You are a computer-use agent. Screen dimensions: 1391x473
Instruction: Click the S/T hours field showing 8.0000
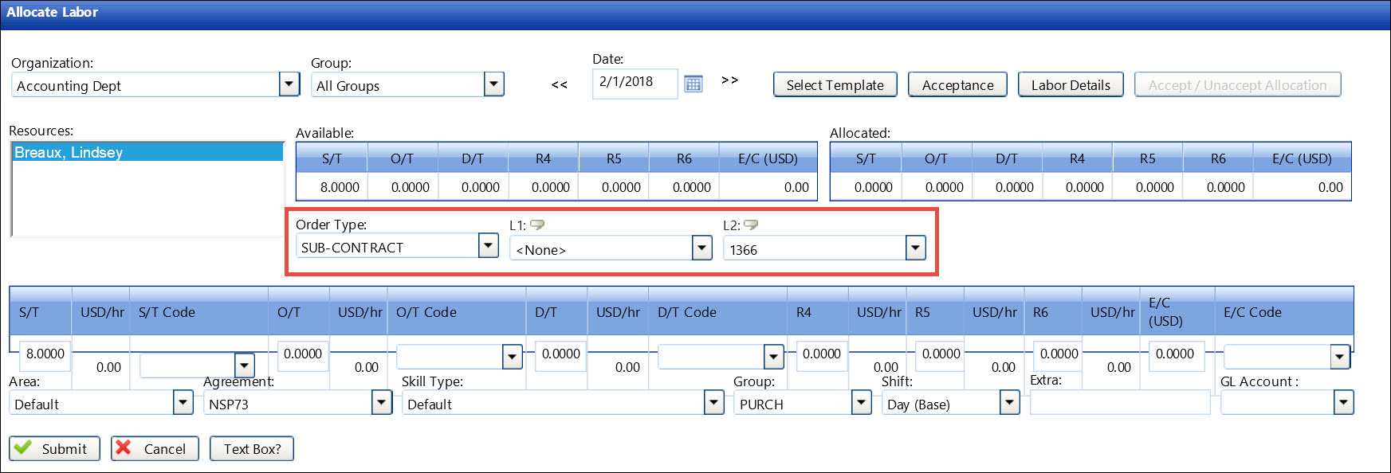tap(45, 354)
